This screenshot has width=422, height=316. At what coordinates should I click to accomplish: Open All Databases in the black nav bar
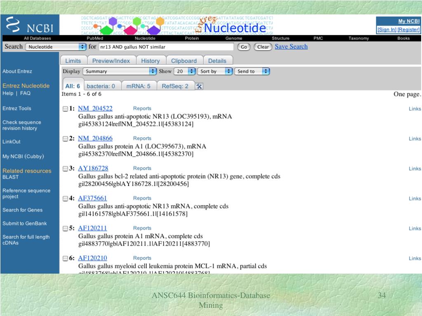pyautogui.click(x=38, y=38)
